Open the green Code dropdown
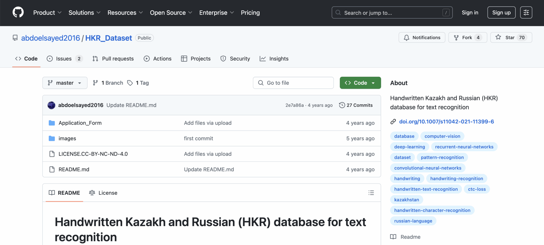This screenshot has width=544, height=245. [x=360, y=83]
